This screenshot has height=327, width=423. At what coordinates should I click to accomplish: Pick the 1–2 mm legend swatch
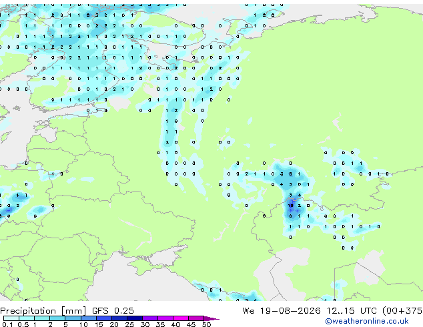[42, 318]
